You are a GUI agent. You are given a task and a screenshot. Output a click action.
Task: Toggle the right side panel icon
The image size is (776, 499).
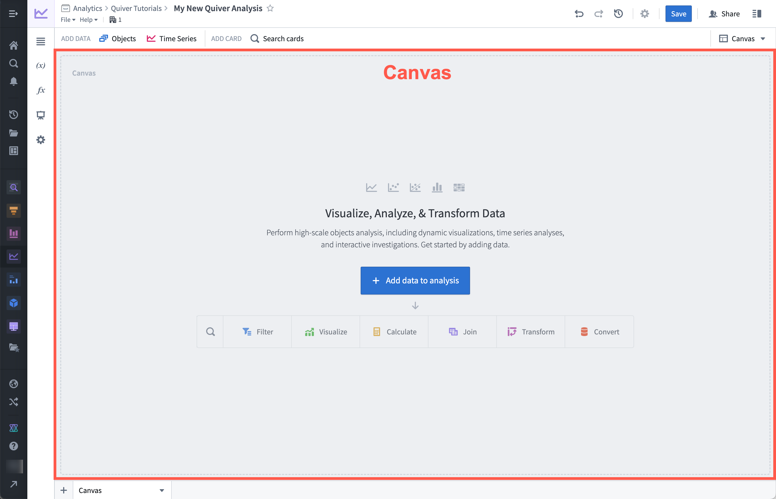click(x=757, y=14)
